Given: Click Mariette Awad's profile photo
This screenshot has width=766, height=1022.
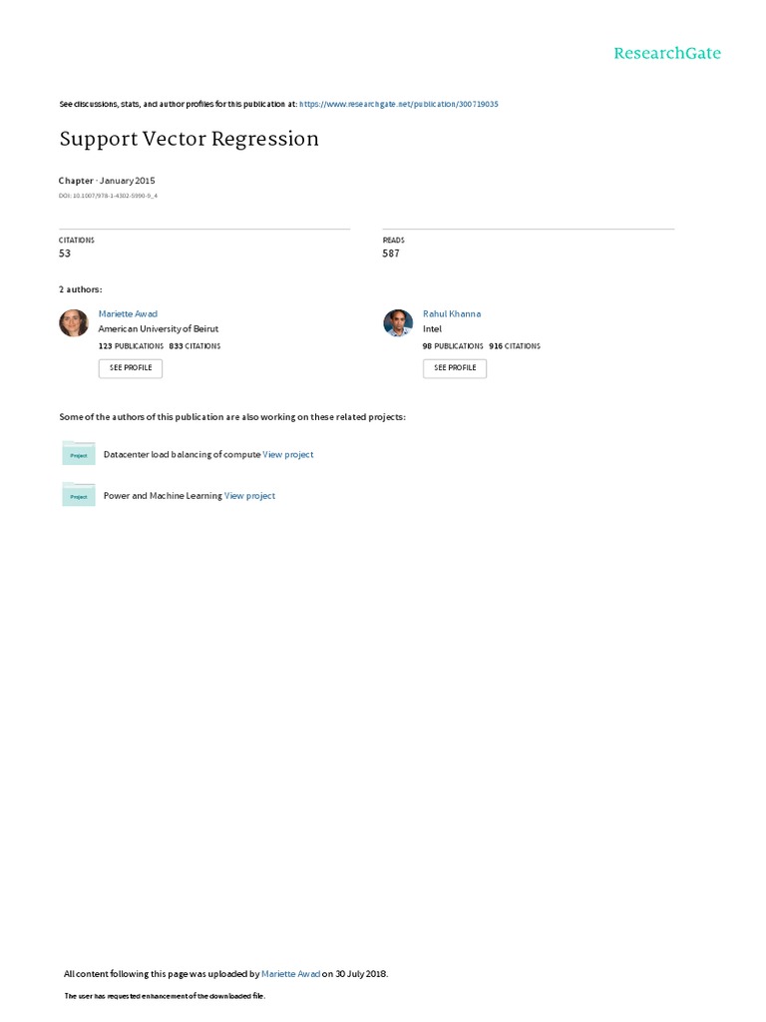Looking at the screenshot, I should (x=74, y=323).
